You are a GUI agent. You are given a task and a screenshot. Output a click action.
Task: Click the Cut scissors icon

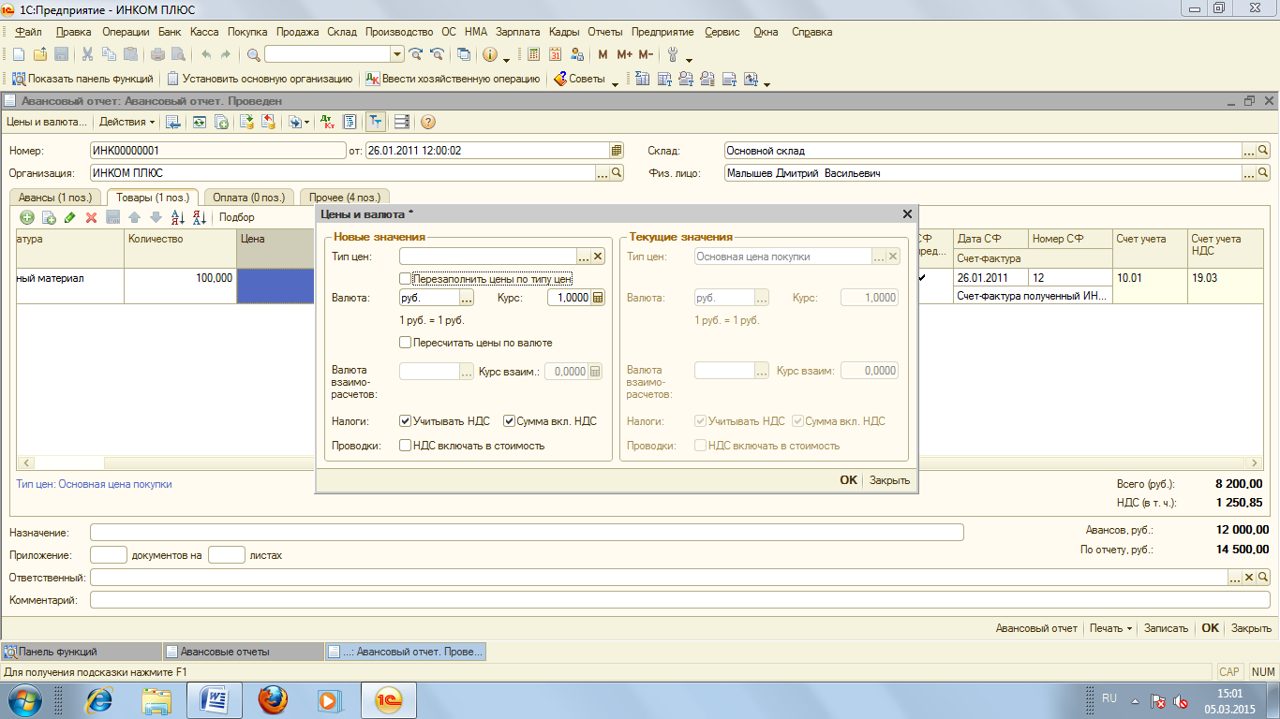click(87, 54)
